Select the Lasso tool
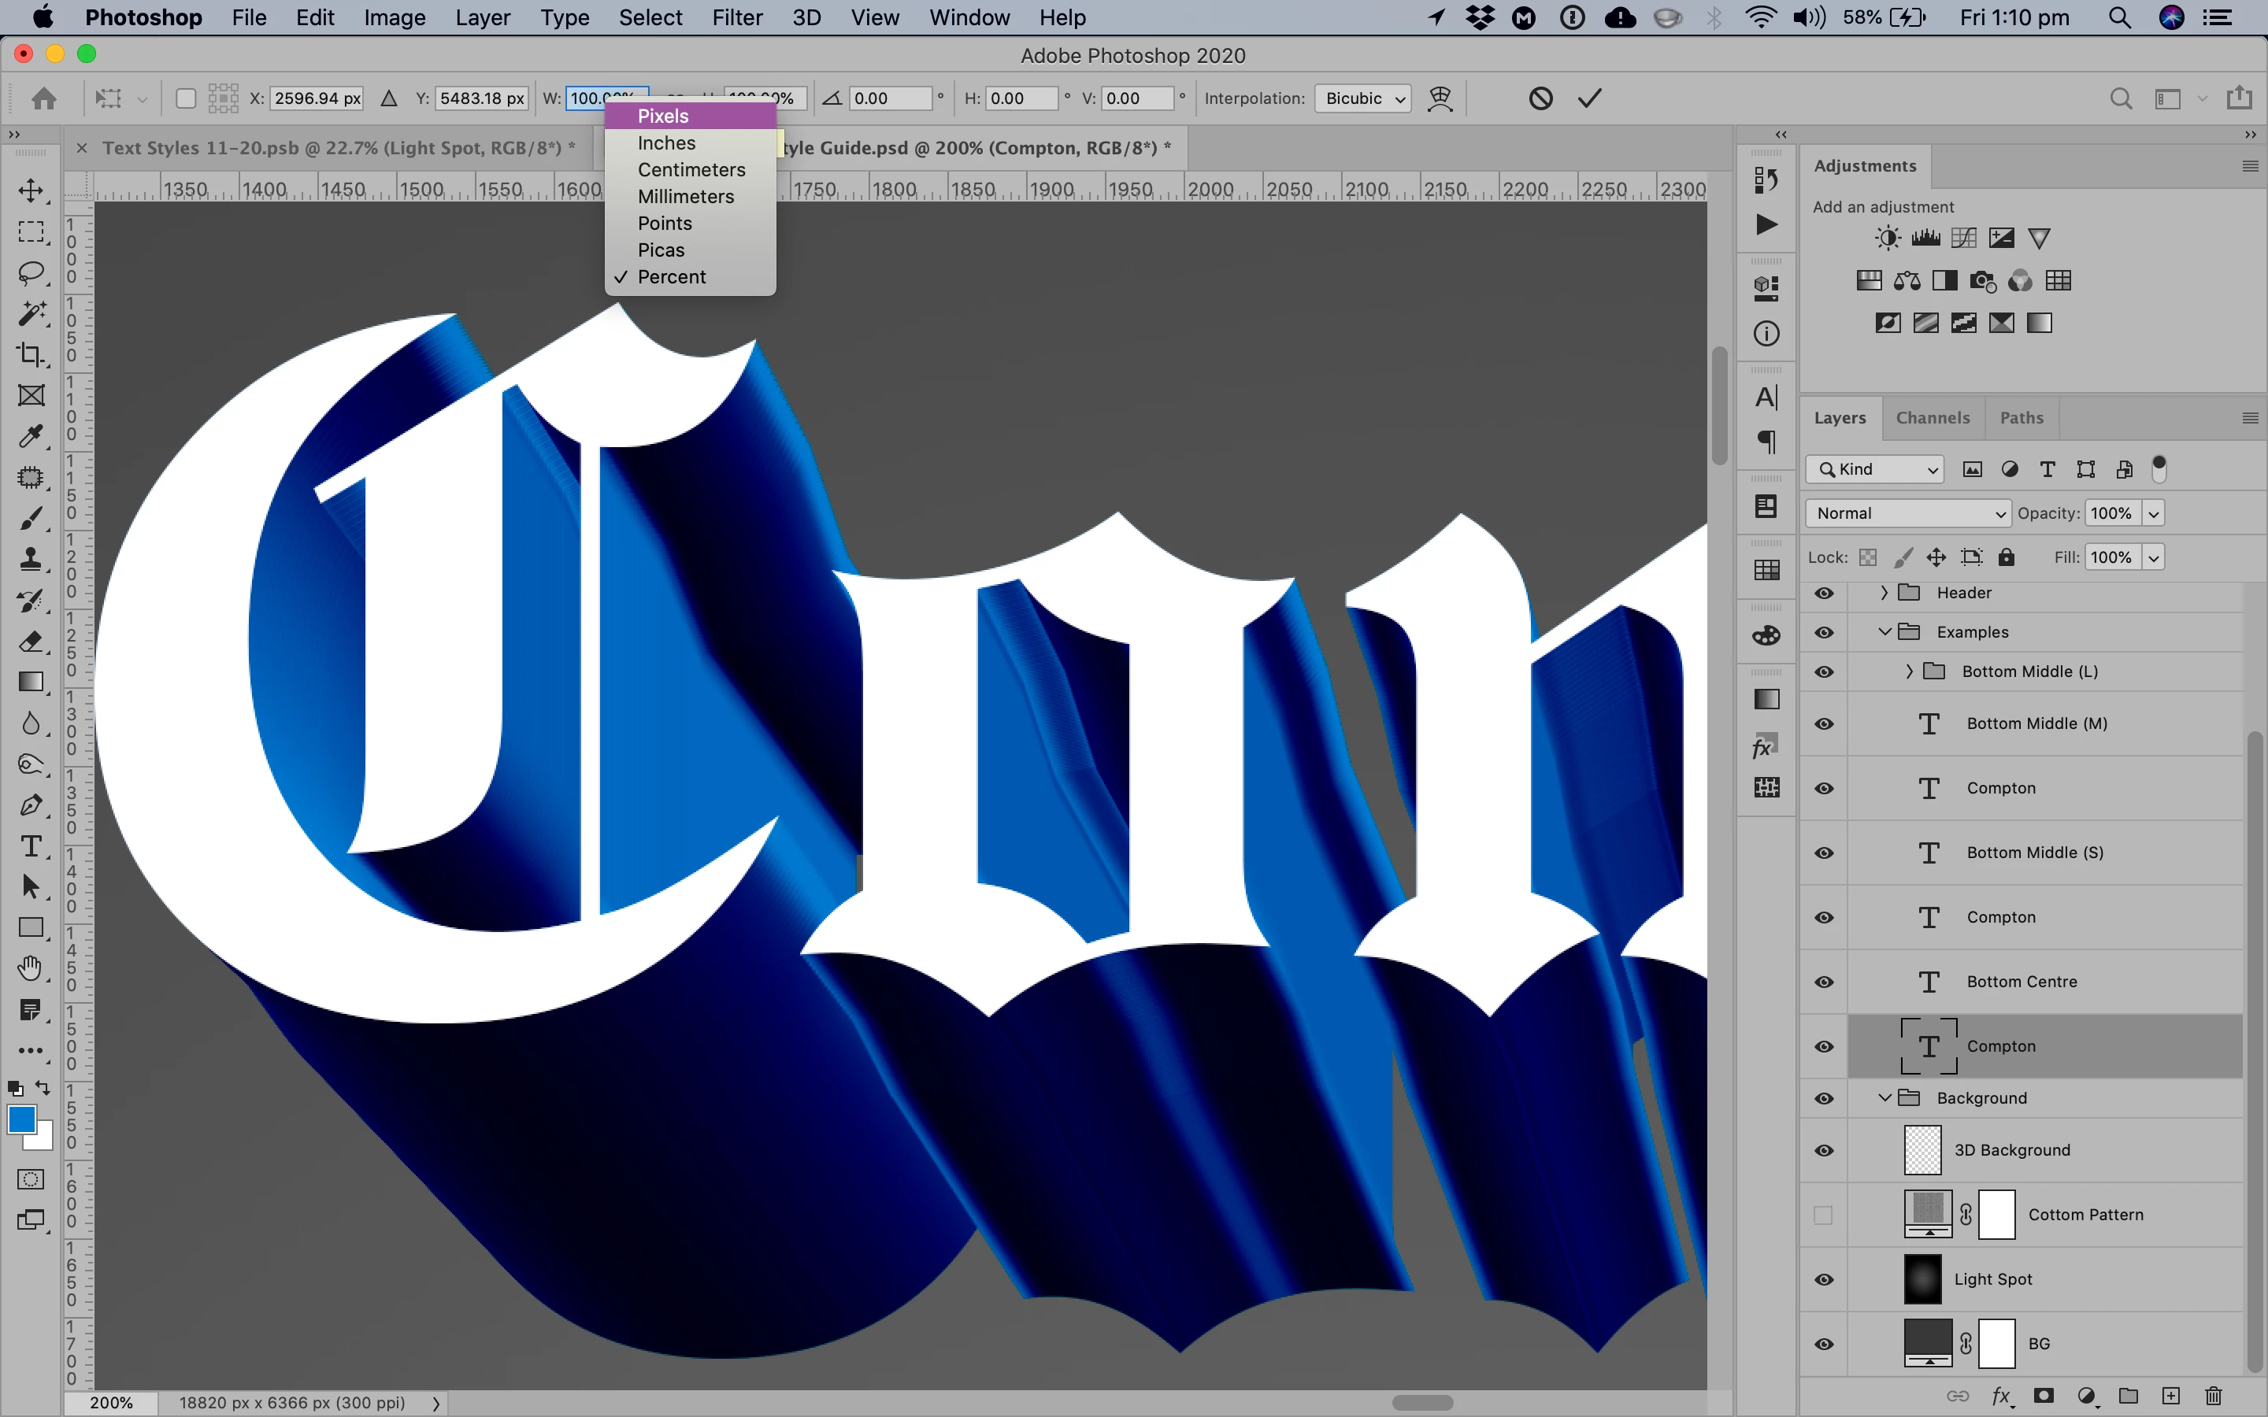 [x=31, y=272]
